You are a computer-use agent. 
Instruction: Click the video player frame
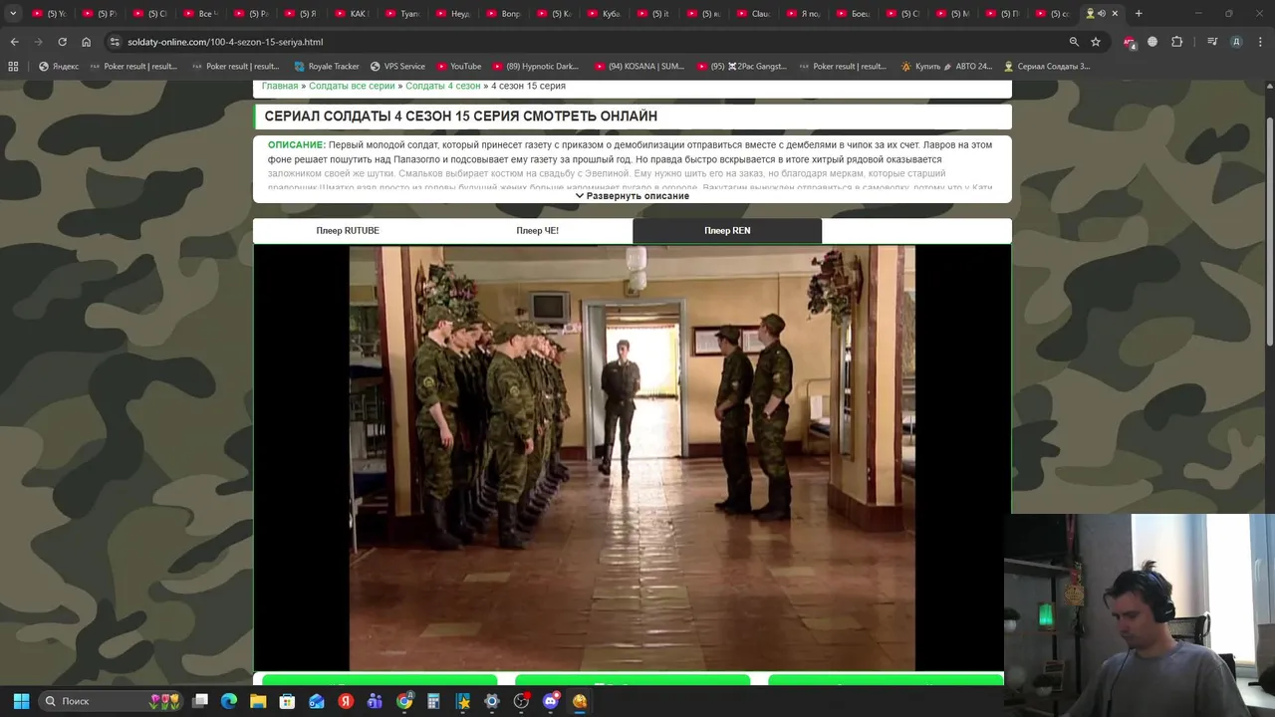(633, 458)
